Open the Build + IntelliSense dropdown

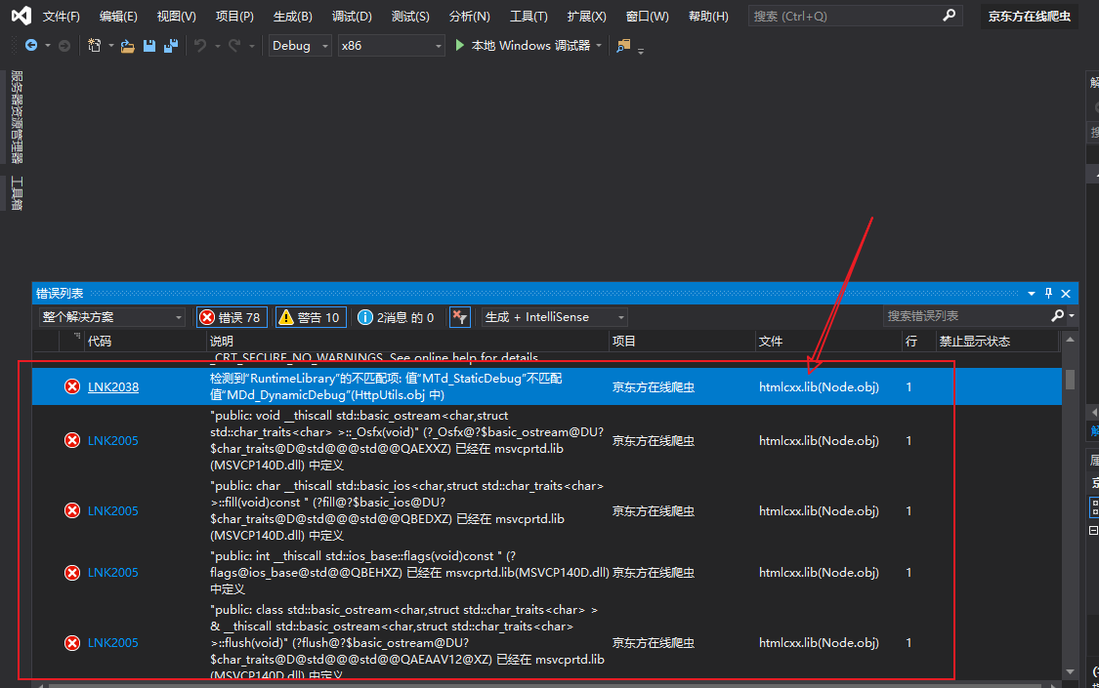point(554,317)
